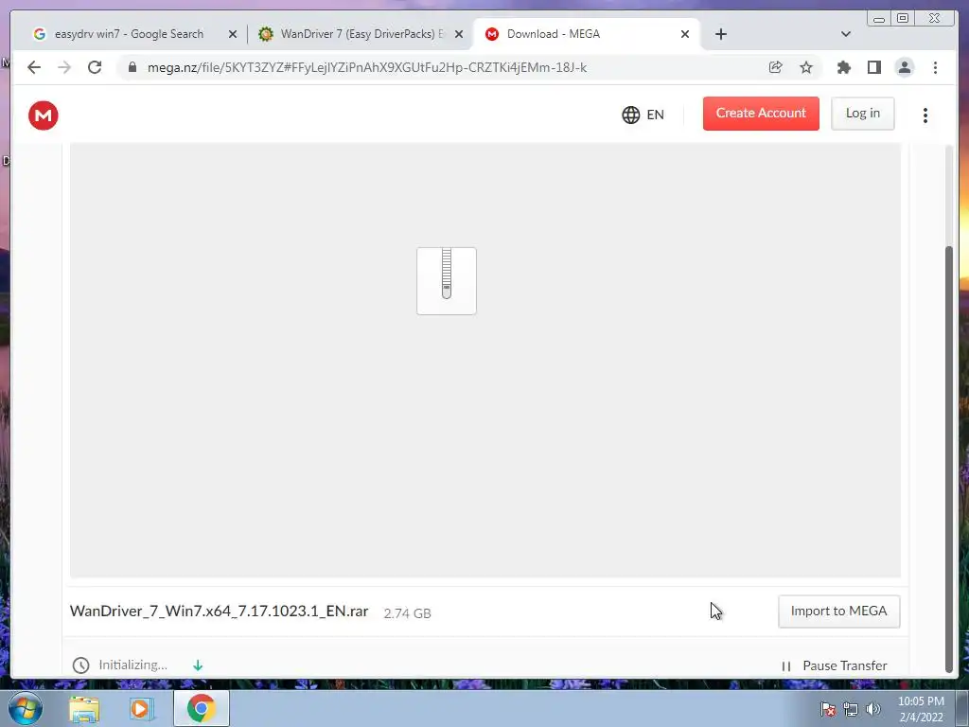969x727 pixels.
Task: Click the network tray icon
Action: click(851, 709)
